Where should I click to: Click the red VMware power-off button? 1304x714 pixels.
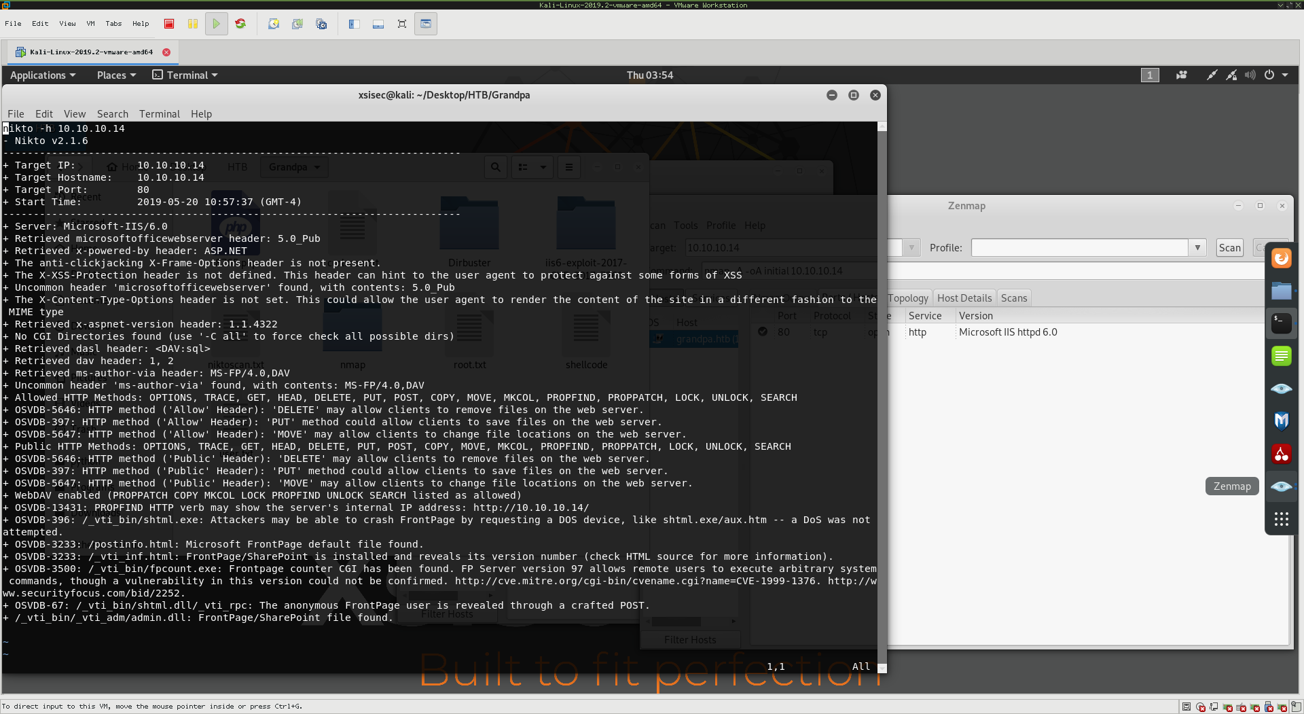click(x=169, y=24)
